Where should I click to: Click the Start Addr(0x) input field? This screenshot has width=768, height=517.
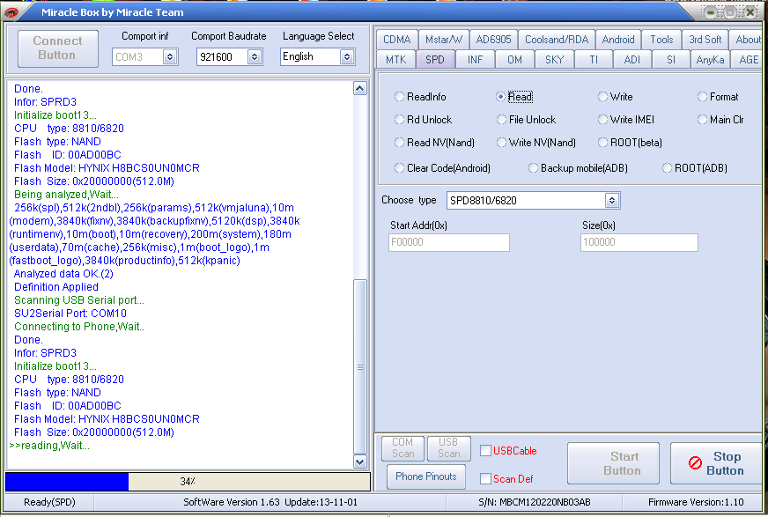(x=448, y=242)
